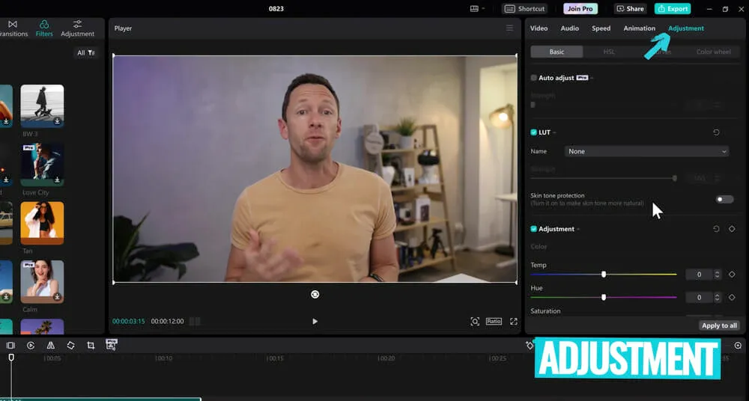749x401 pixels.
Task: Enable the Auto adjust checkbox
Action: coord(534,78)
